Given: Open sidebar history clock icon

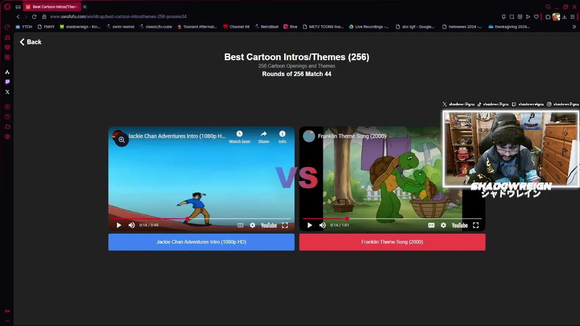Looking at the screenshot, I should [7, 117].
